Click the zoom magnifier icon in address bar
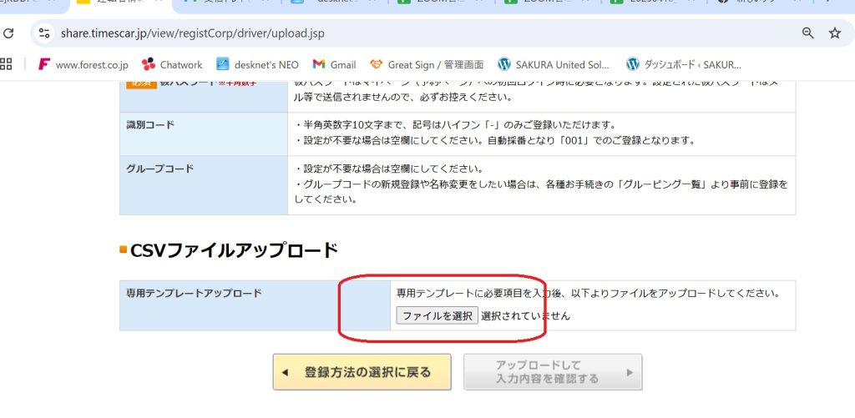Viewport: 855px width, 418px height. click(807, 33)
